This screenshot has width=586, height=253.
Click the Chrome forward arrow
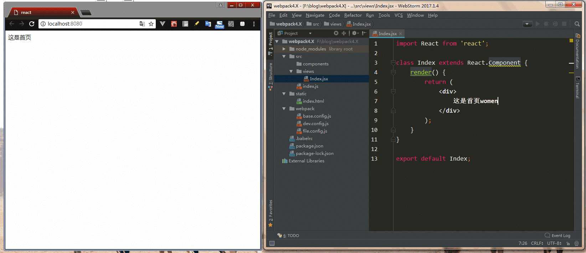pos(22,24)
